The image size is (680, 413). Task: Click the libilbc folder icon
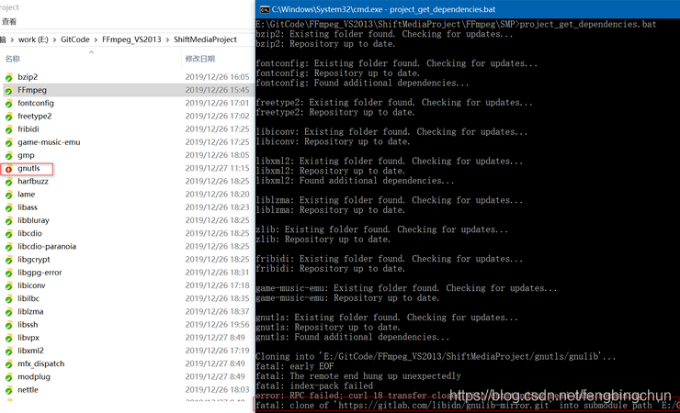point(8,298)
